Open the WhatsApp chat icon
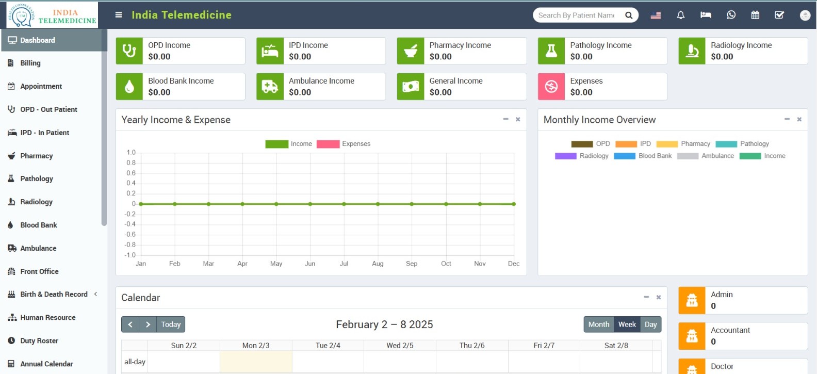 click(731, 15)
